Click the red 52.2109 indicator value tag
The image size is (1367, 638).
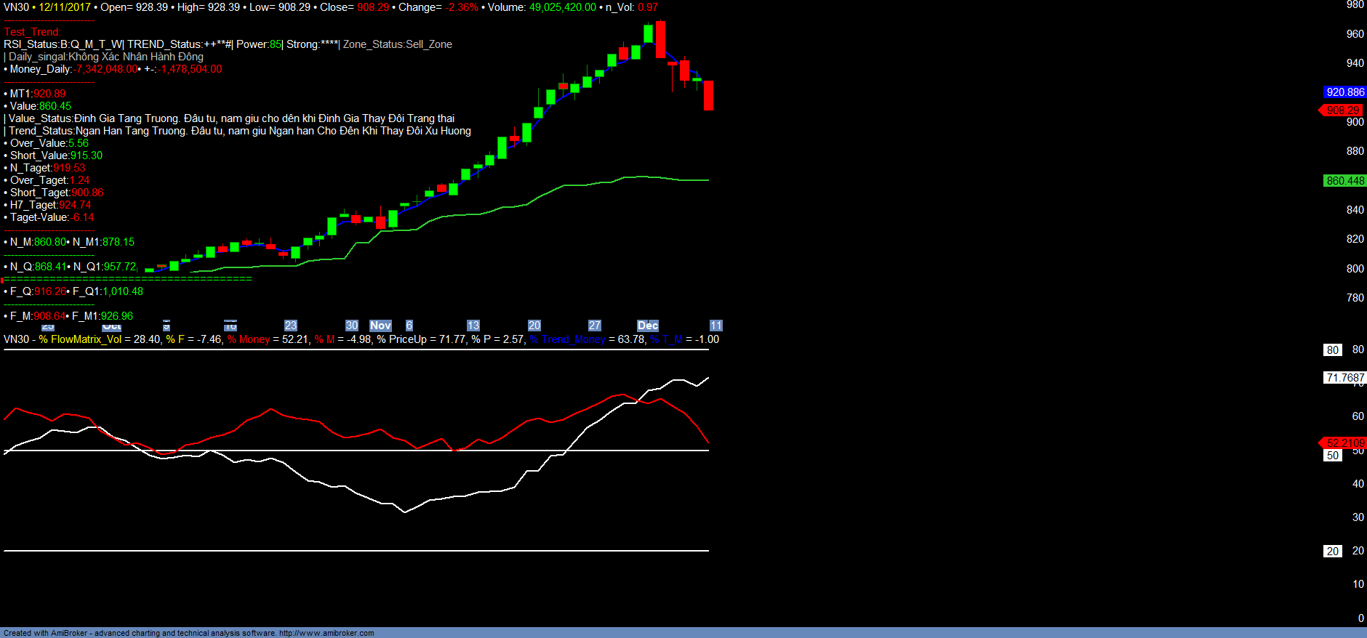1344,443
